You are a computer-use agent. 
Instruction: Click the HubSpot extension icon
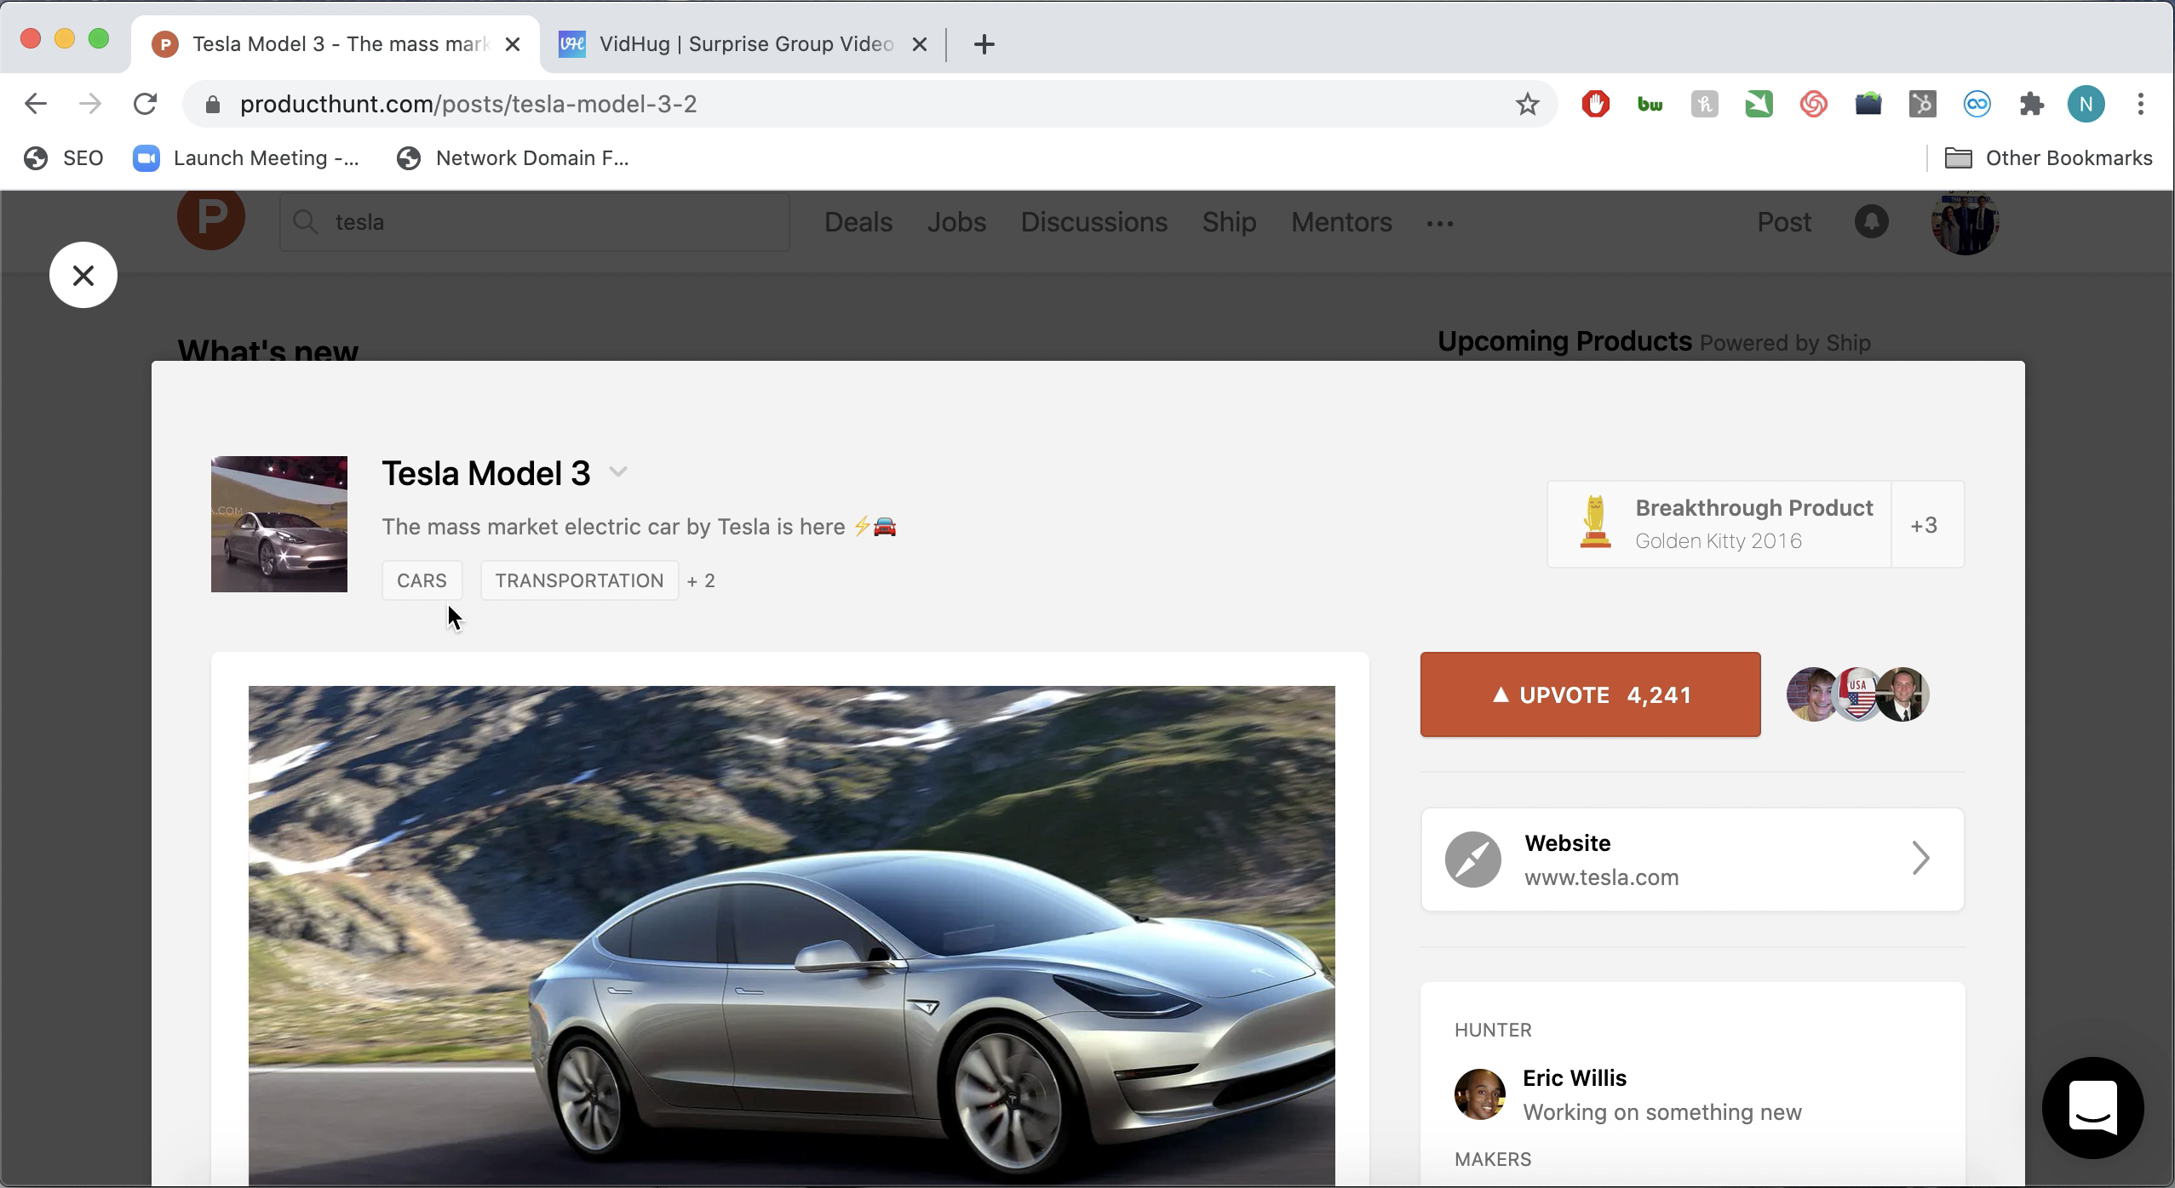[x=1922, y=104]
